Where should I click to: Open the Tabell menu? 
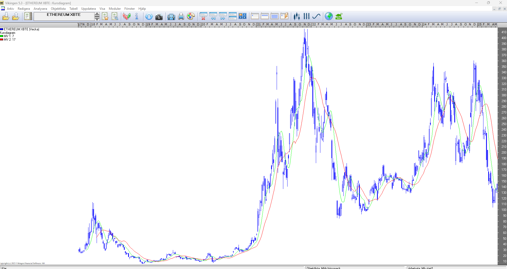[73, 9]
